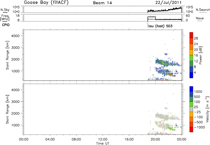Click the frequency step trace in Freq panel

165,19
